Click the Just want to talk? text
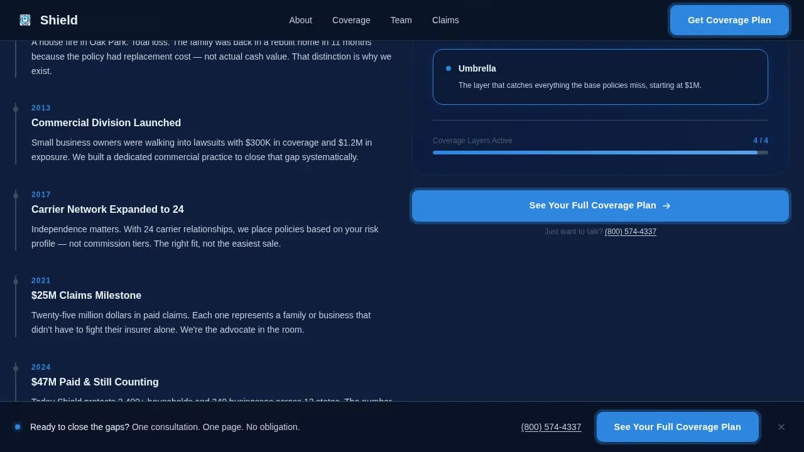Screen dimensions: 804x452 [573, 232]
